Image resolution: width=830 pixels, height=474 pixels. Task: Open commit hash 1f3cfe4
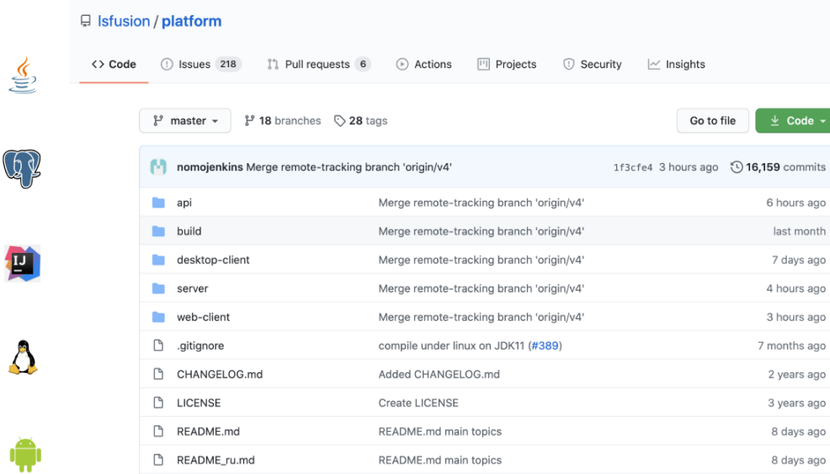632,167
